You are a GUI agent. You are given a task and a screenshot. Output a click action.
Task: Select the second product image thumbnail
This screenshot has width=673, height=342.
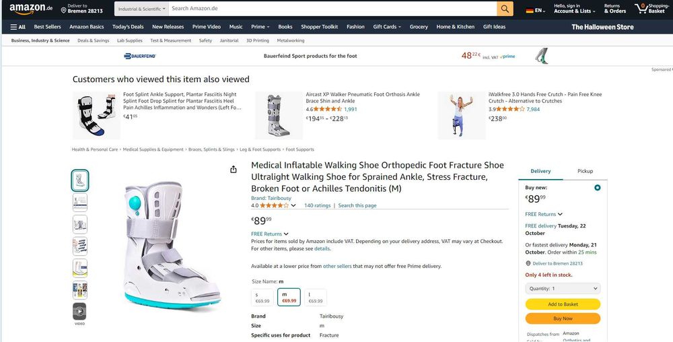click(x=79, y=202)
